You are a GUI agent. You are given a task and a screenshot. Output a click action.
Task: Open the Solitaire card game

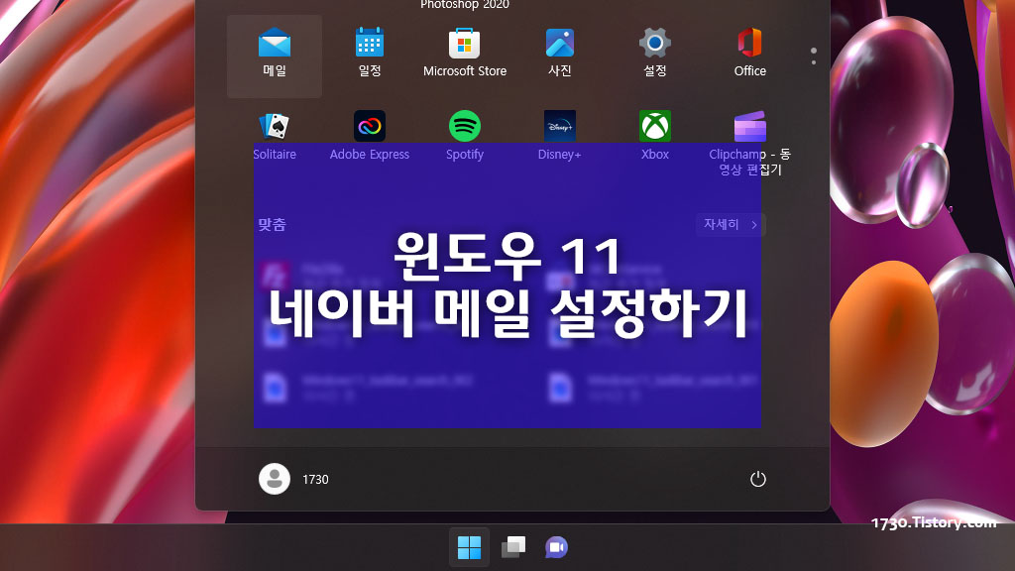pos(275,136)
